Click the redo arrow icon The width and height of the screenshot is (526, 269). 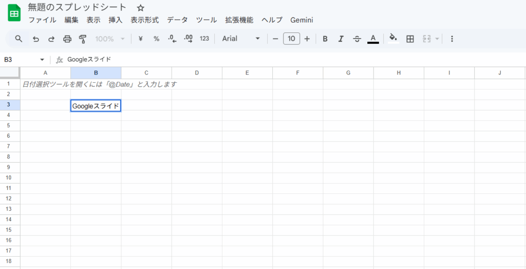coord(51,39)
